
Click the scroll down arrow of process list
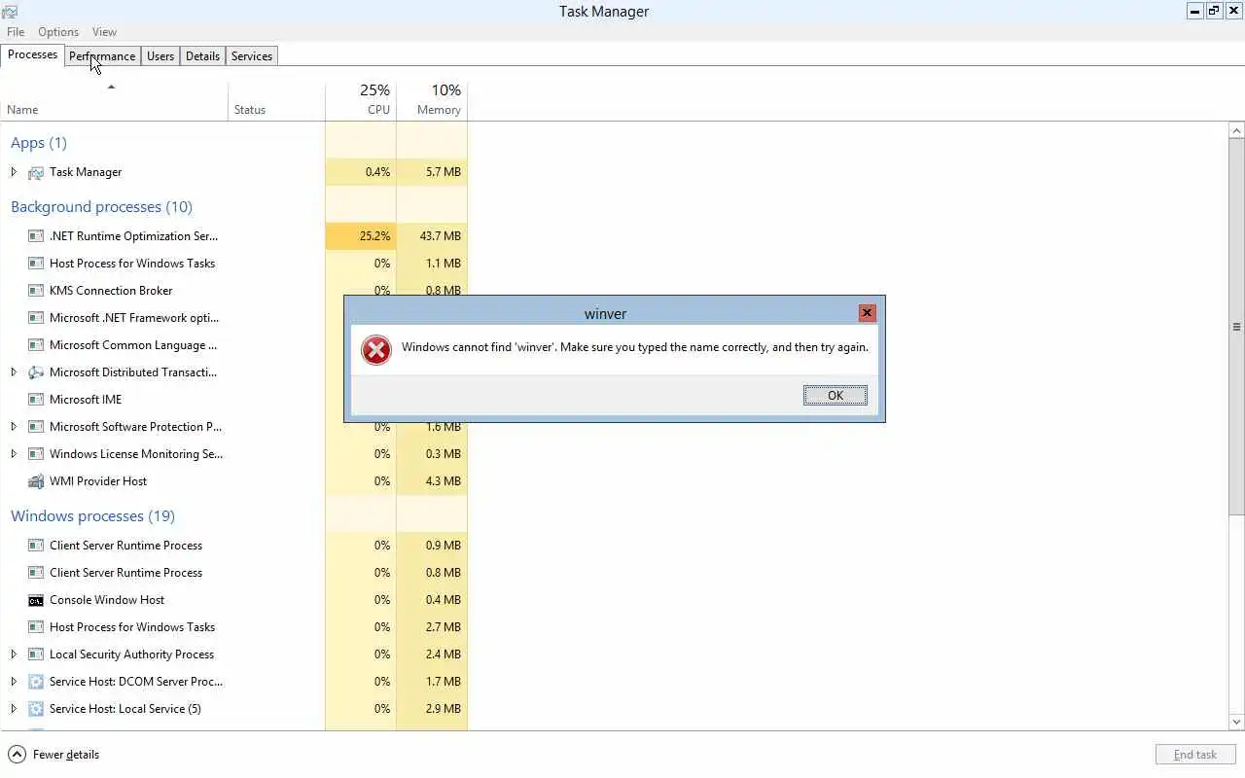1237,722
